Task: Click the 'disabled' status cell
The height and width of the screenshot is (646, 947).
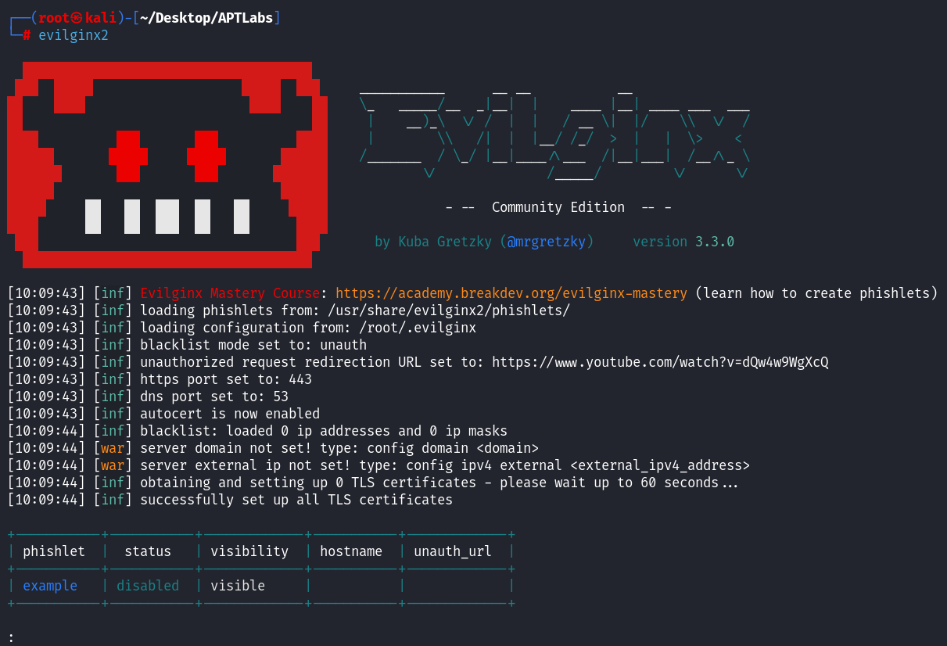Action: (x=148, y=586)
